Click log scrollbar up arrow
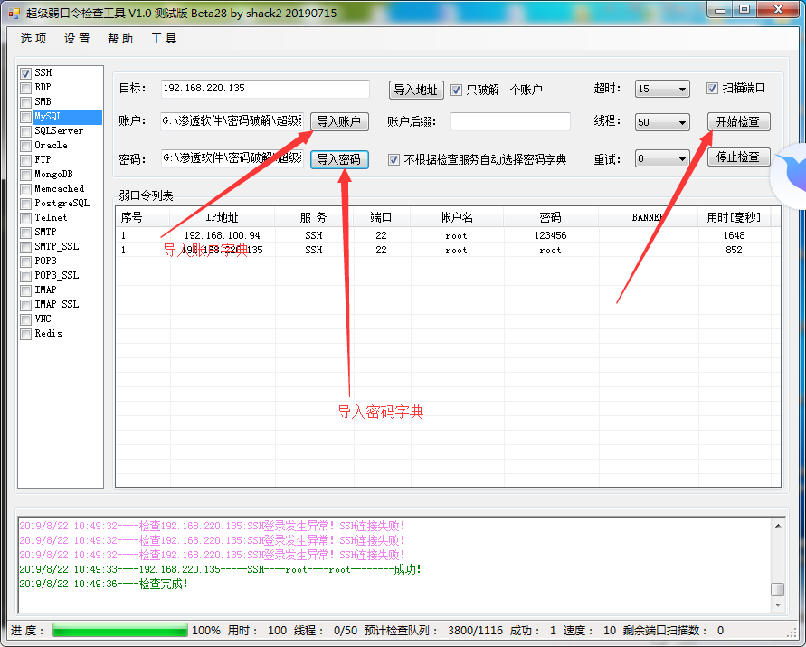The height and width of the screenshot is (647, 806). 778,526
